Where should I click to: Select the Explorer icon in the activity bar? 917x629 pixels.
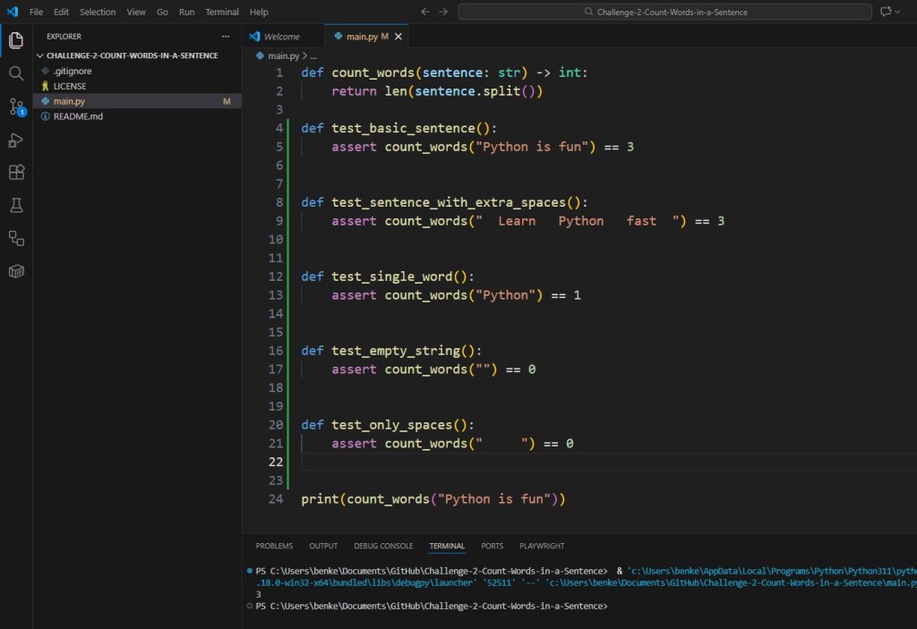[15, 40]
